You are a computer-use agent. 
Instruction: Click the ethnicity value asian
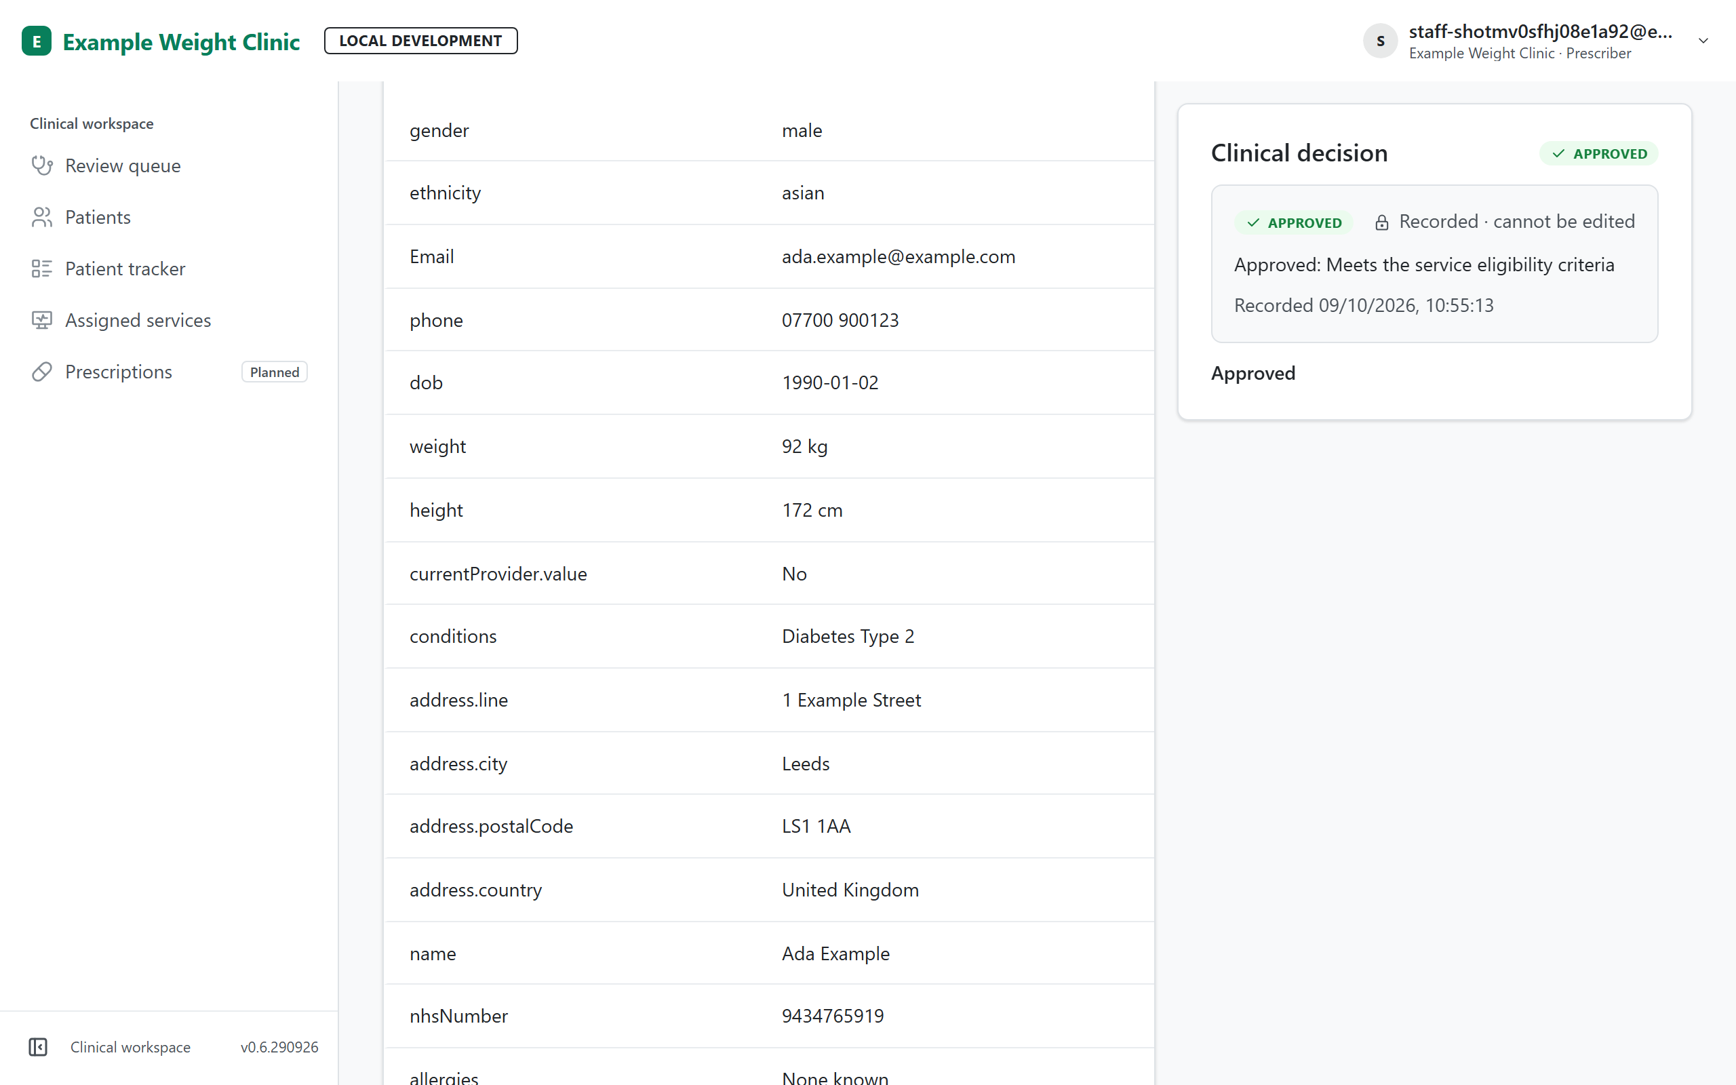pyautogui.click(x=803, y=193)
